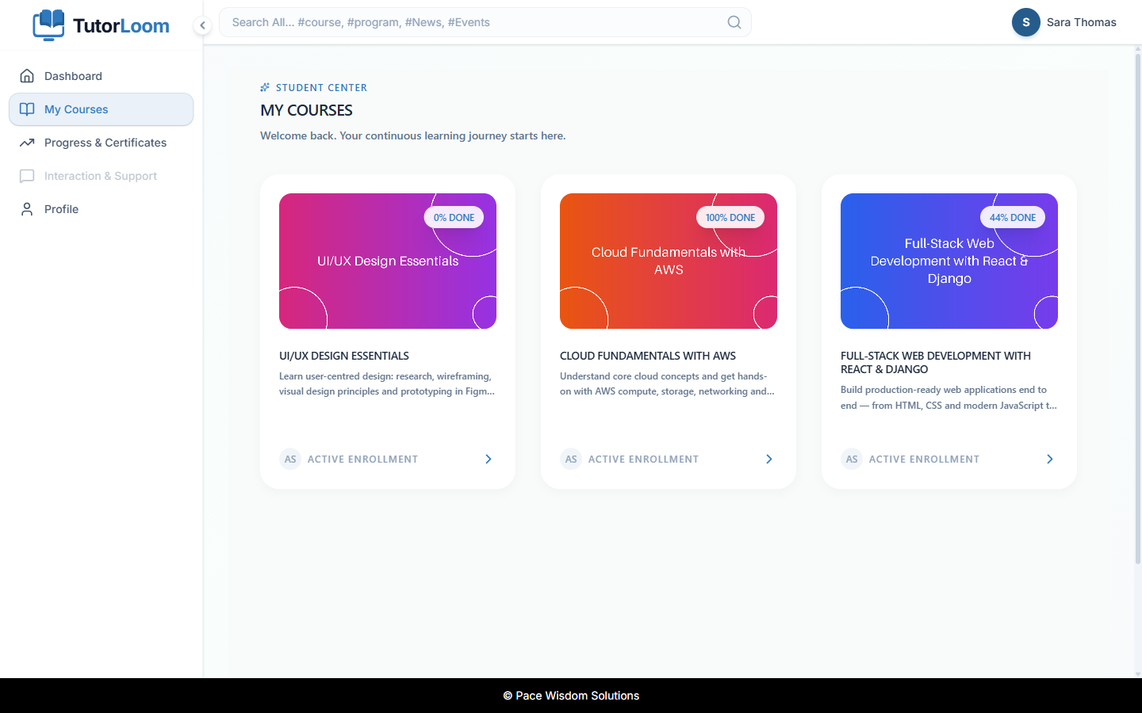Click the Pace Wisdom Solutions footer text

coord(571,696)
